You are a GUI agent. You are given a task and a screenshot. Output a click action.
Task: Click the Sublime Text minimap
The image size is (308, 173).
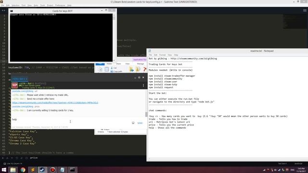[x=295, y=22]
